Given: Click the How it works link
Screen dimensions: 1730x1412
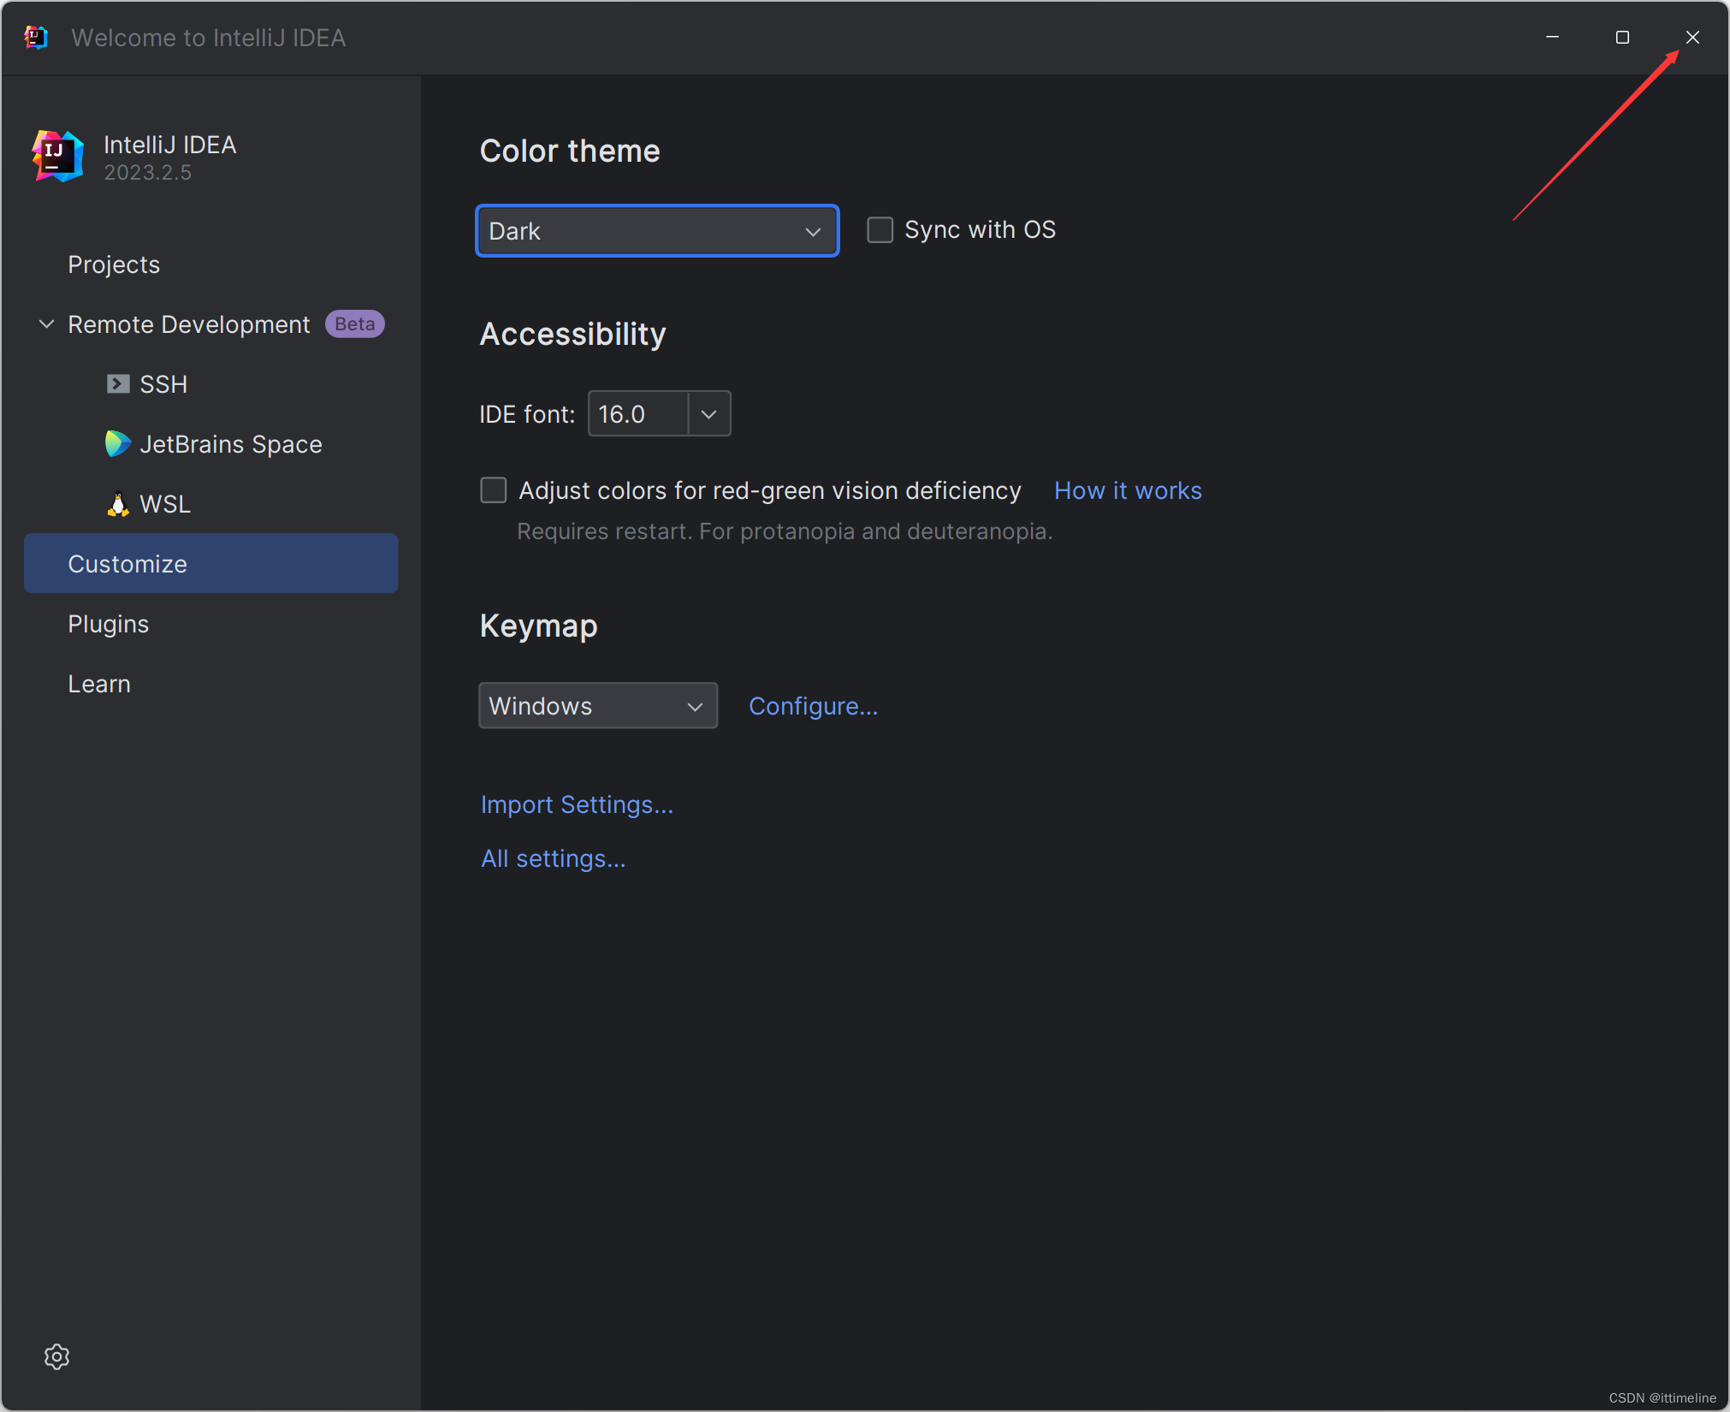Looking at the screenshot, I should tap(1128, 490).
